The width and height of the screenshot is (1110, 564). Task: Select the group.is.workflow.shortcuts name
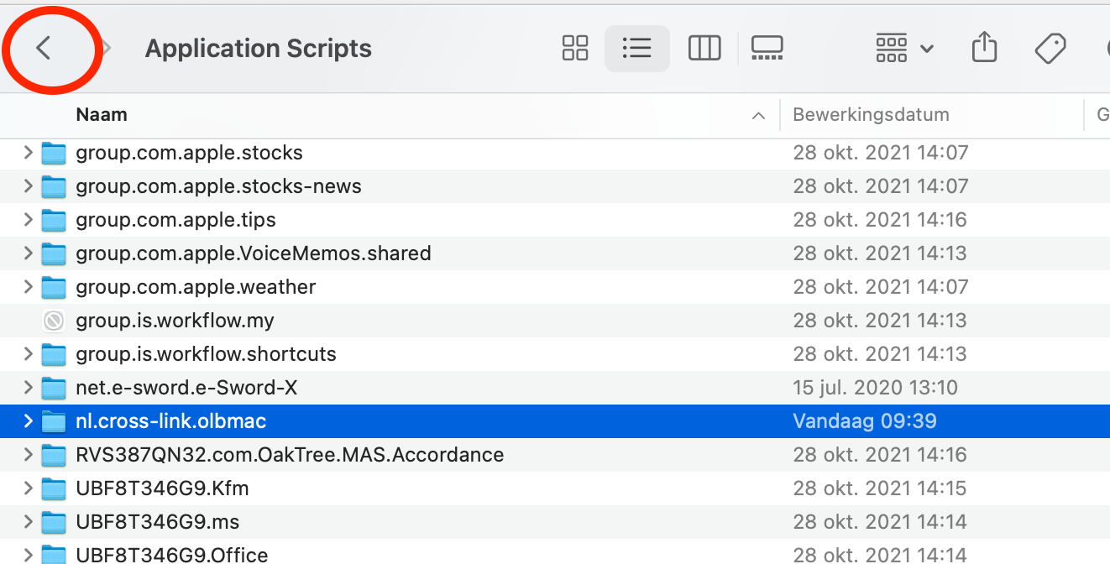(x=206, y=354)
